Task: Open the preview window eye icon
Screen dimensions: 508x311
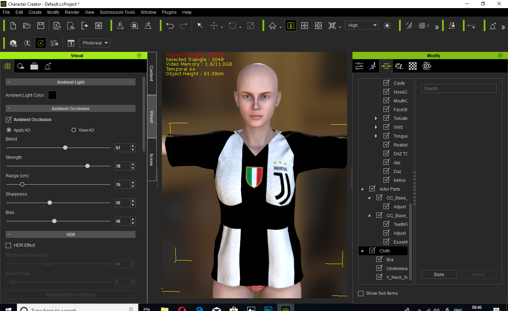Action: (99, 25)
